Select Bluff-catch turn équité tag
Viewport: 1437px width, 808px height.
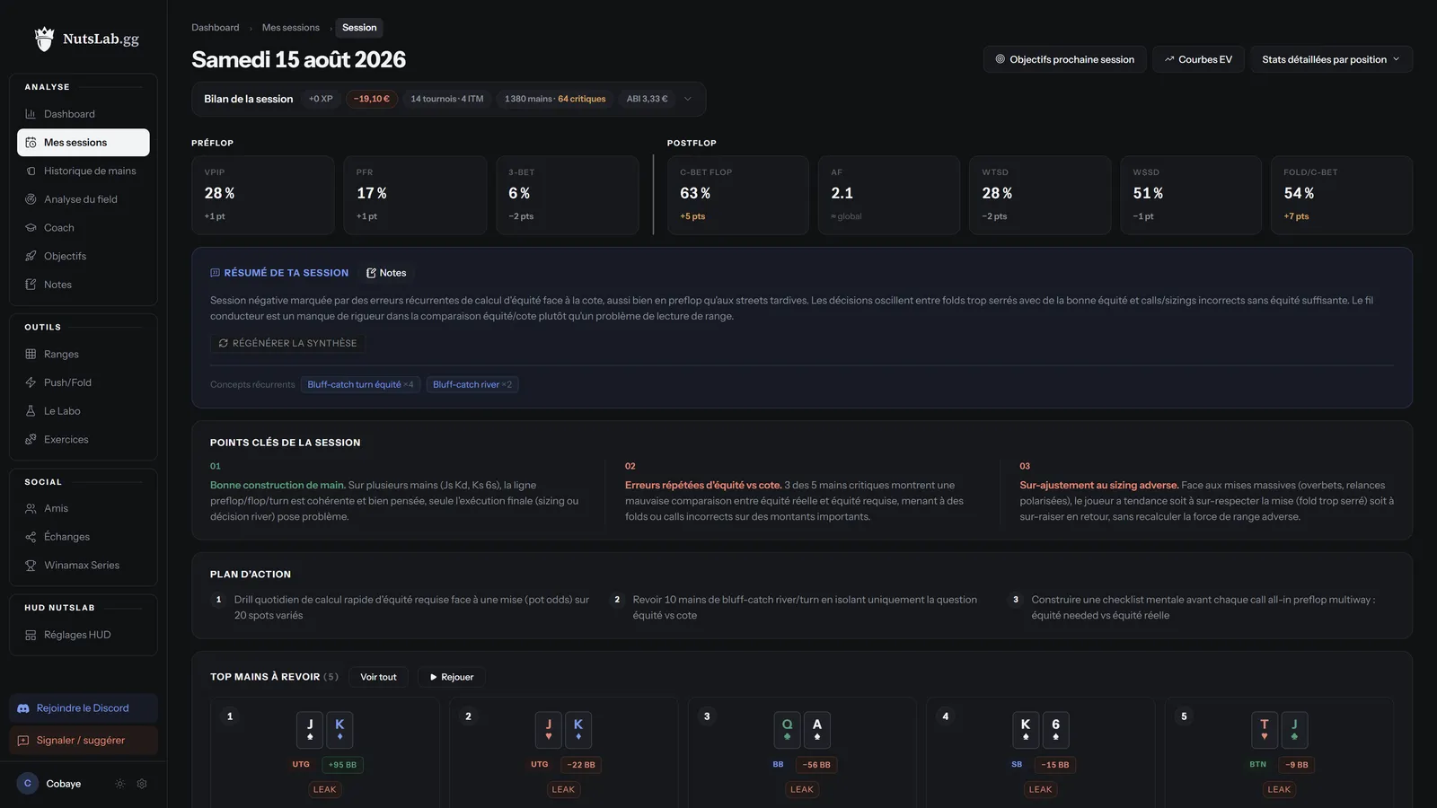click(360, 384)
